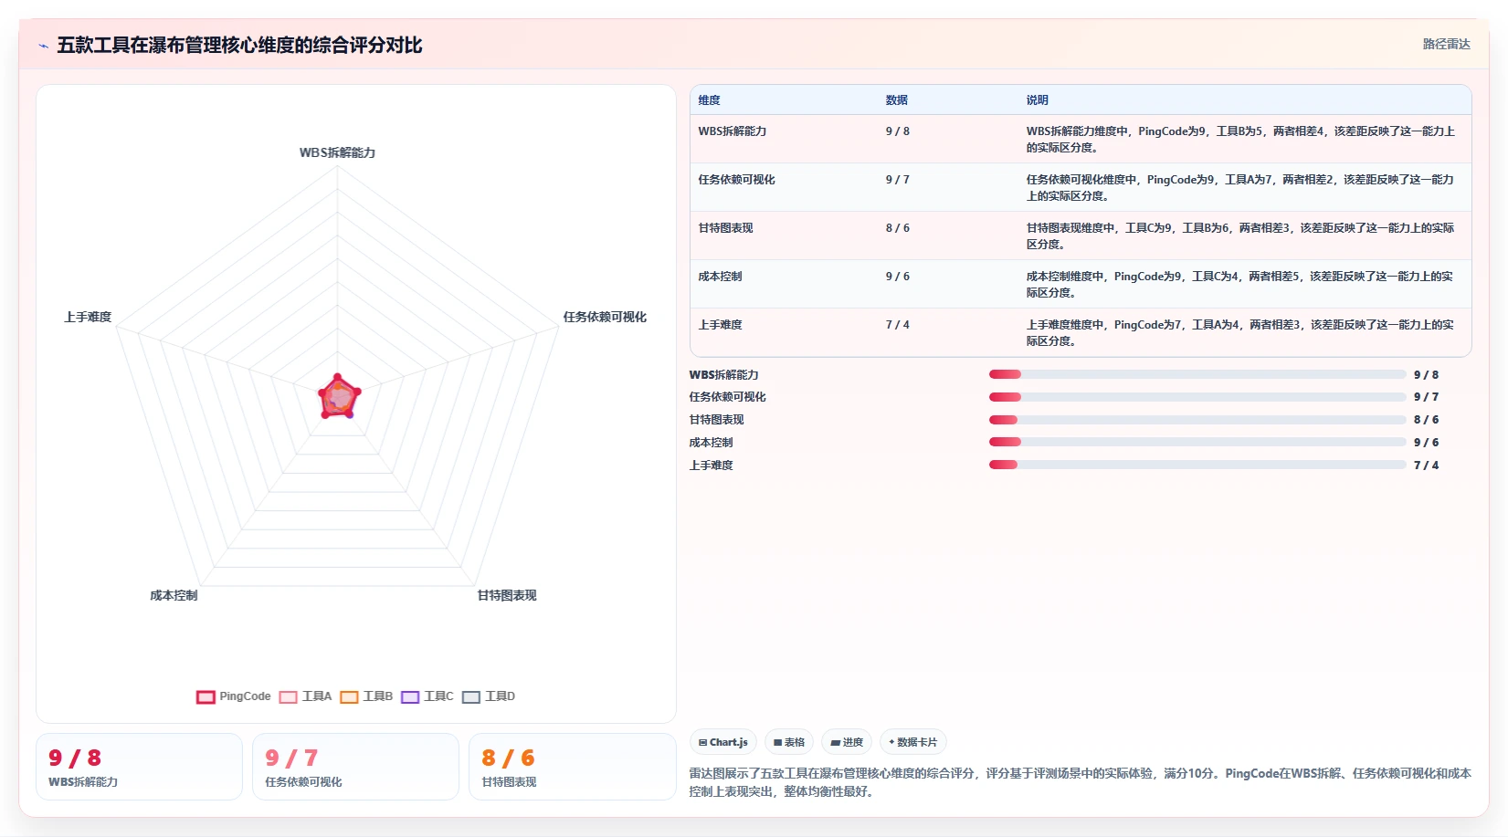
Task: Click the 成本控制 progress bar
Action: [1197, 442]
